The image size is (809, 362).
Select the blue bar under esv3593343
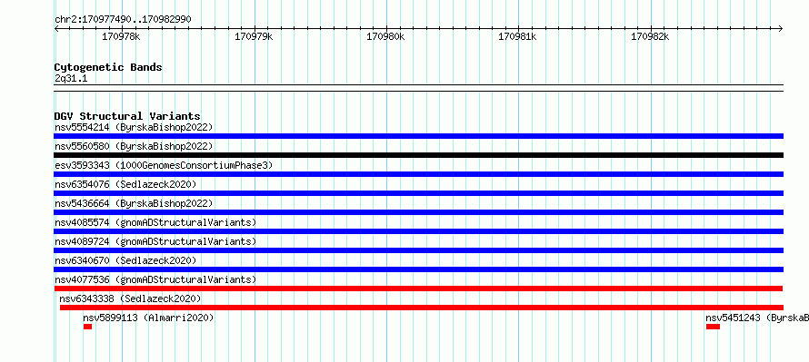pos(418,174)
